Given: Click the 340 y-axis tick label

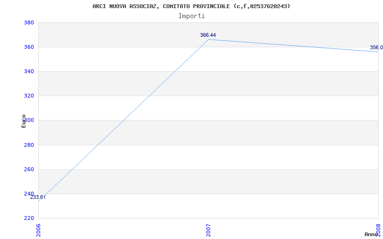Looking at the screenshot, I should pos(29,71).
